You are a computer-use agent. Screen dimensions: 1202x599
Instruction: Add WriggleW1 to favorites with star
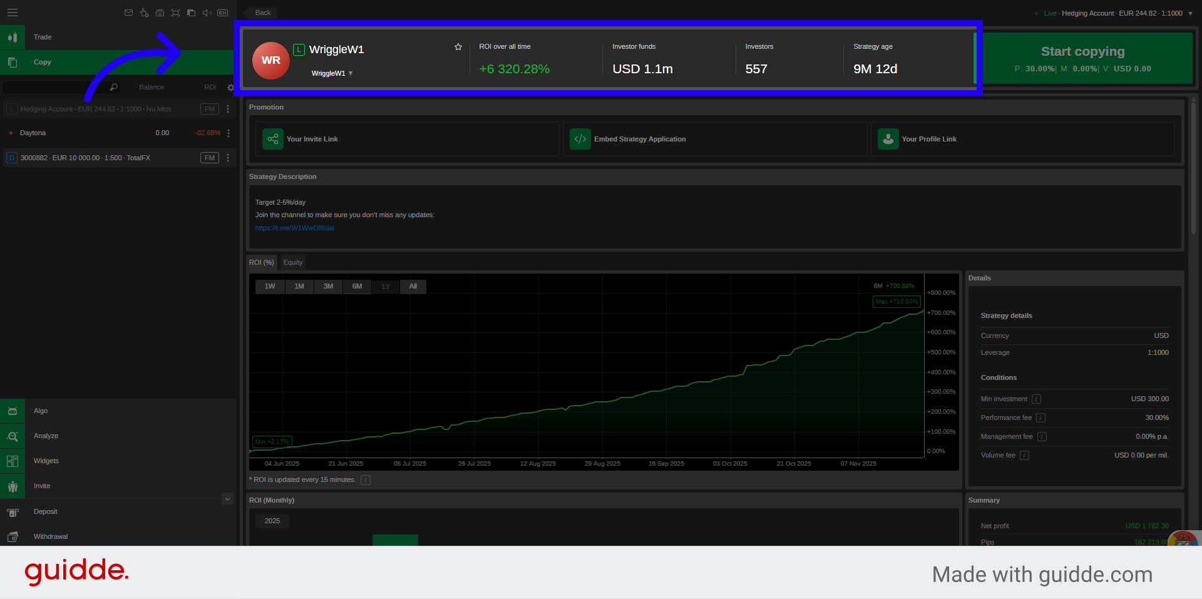point(458,47)
